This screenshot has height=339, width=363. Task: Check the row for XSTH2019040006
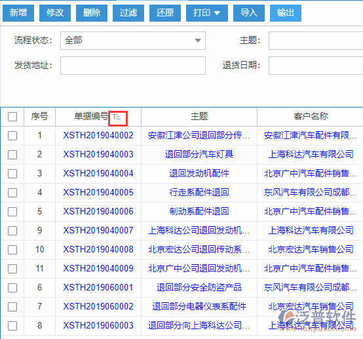12,212
